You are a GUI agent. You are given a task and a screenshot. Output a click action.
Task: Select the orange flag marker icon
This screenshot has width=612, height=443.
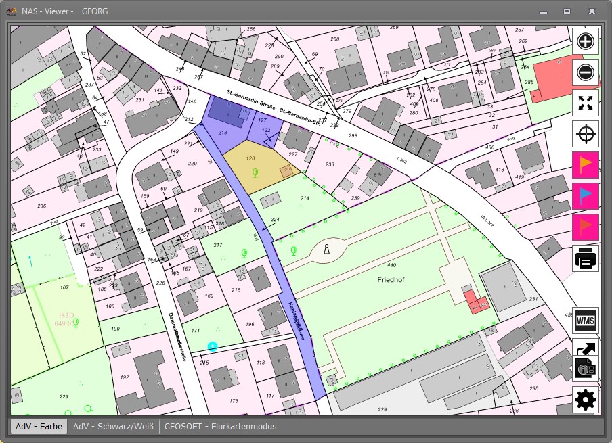click(x=586, y=165)
